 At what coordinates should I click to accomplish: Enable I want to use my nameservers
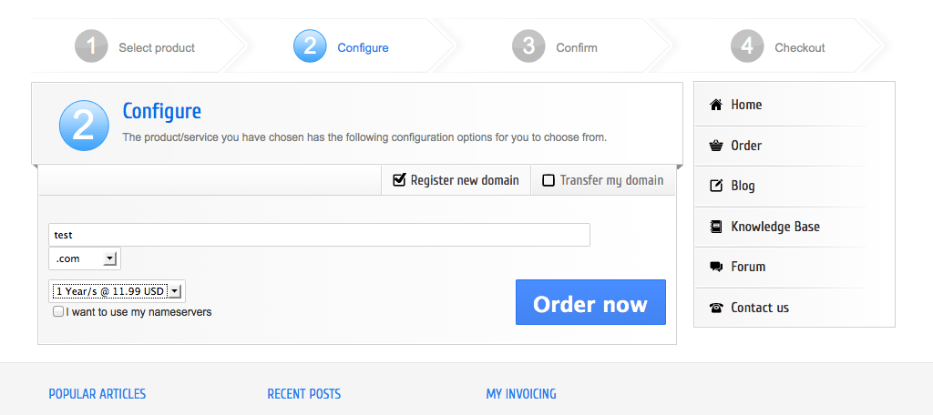pyautogui.click(x=58, y=311)
